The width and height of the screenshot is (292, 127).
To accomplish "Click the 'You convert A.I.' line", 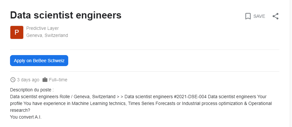I will [x=26, y=117].
